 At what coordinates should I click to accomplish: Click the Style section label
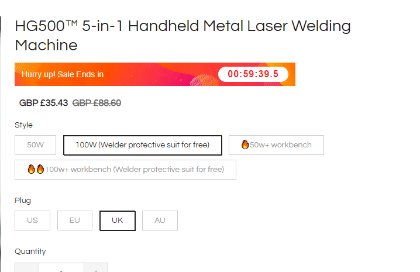(23, 125)
